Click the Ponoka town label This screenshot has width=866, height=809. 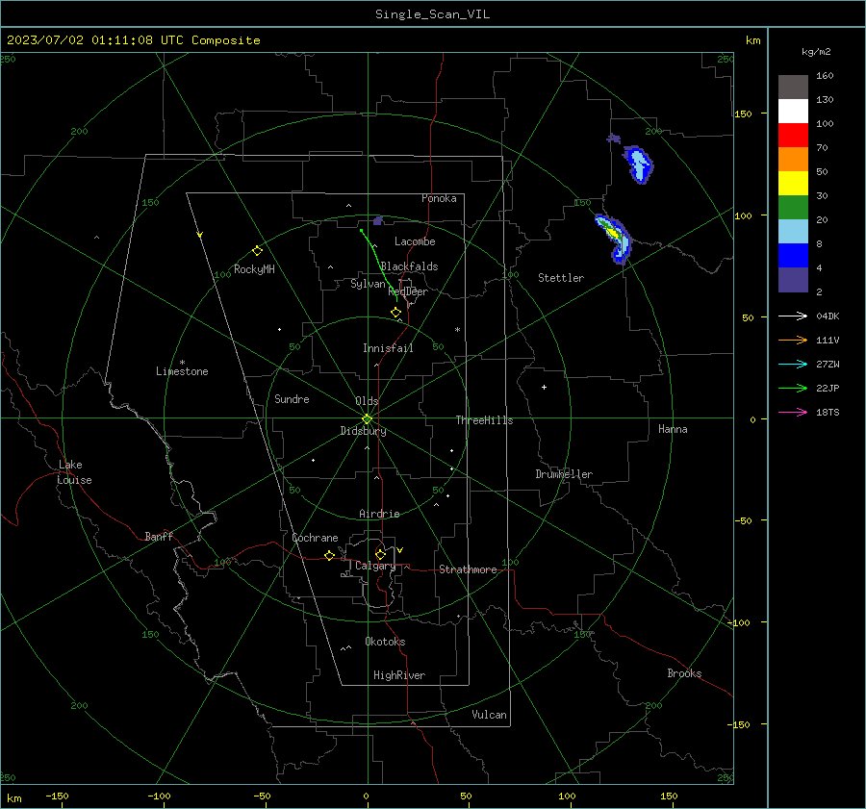[439, 198]
